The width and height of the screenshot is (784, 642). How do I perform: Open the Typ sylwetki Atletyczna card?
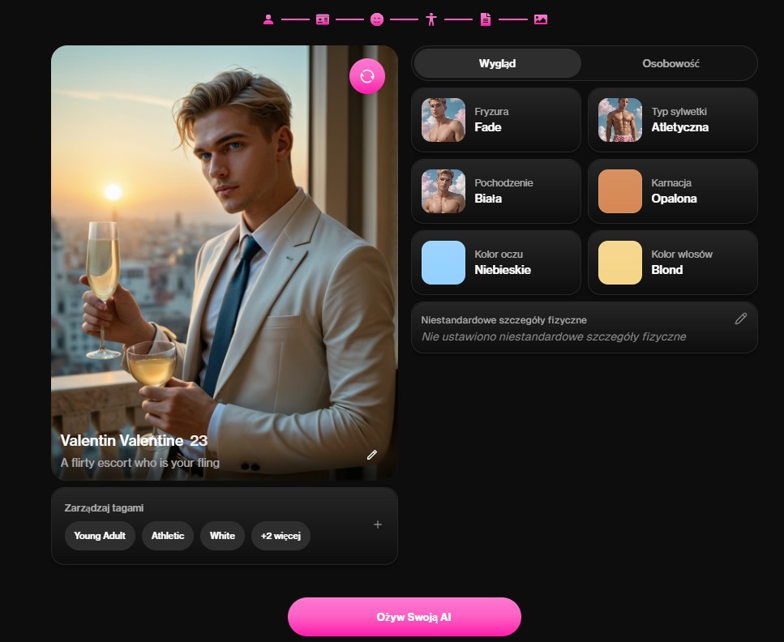click(672, 120)
